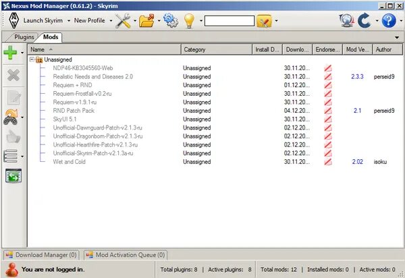Open dropdown arrow next to tools icon

click(135, 21)
